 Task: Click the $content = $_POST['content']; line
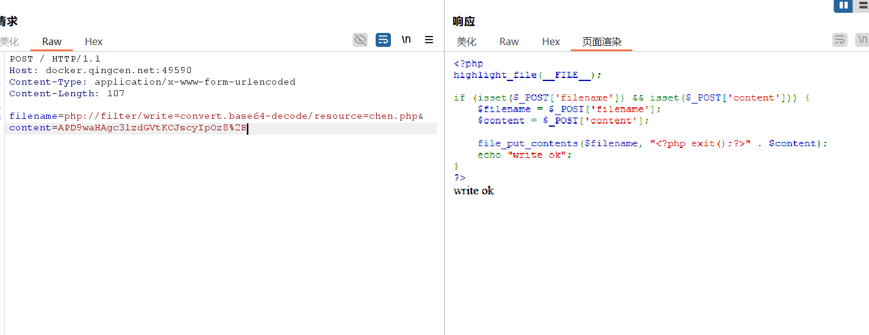(563, 121)
